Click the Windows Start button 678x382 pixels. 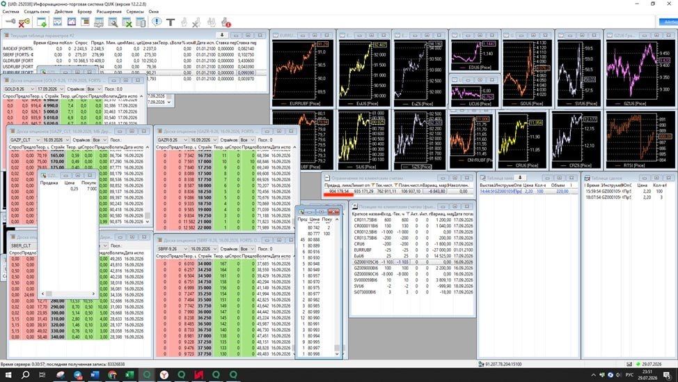[8, 374]
